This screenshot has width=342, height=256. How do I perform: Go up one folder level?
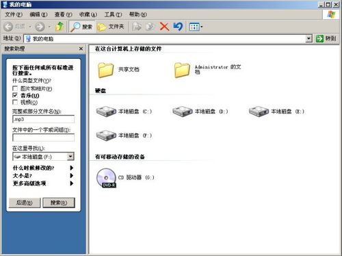point(60,27)
